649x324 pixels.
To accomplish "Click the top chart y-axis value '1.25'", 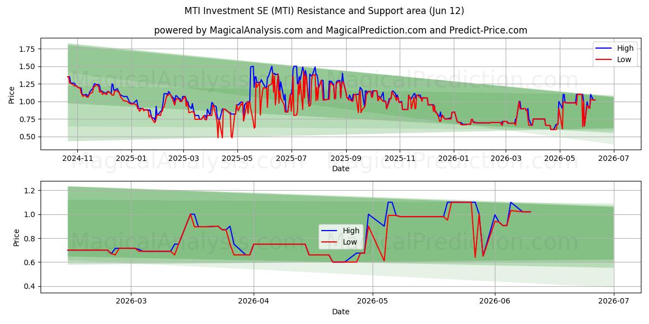I will pos(28,84).
